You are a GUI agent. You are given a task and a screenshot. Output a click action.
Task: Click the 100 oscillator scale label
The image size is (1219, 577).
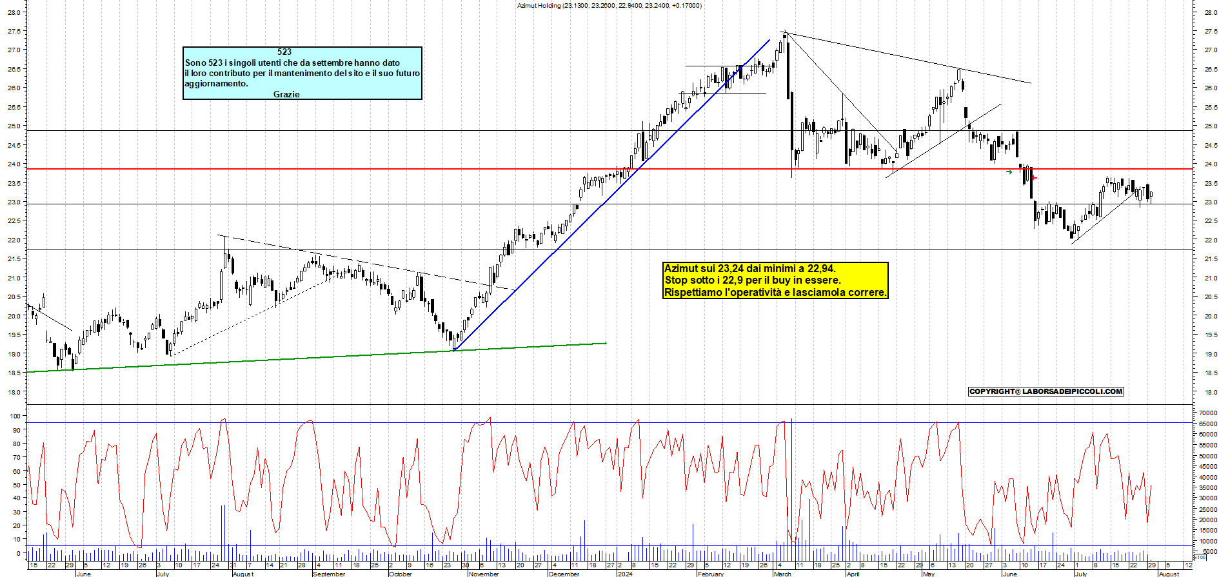pyautogui.click(x=15, y=416)
